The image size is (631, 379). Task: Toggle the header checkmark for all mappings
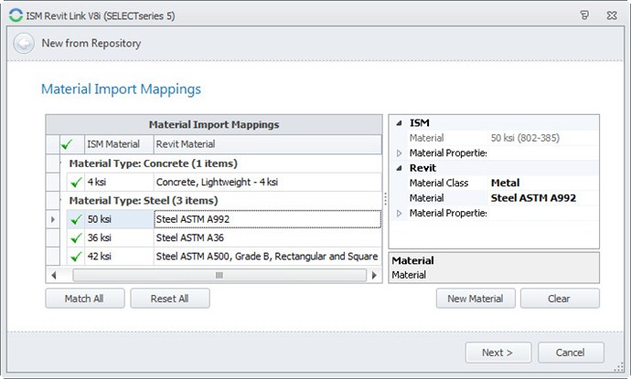(x=67, y=144)
